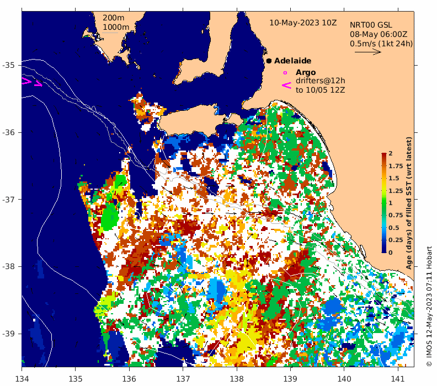Click the magenta Argo float circle in legend
Image resolution: width=437 pixels, height=386 pixels.
click(x=285, y=73)
